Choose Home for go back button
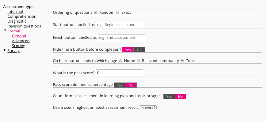 pyautogui.click(x=120, y=61)
